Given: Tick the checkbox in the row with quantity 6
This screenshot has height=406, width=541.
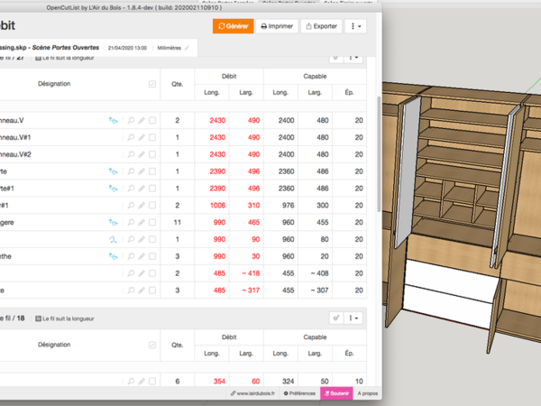Looking at the screenshot, I should point(152,382).
